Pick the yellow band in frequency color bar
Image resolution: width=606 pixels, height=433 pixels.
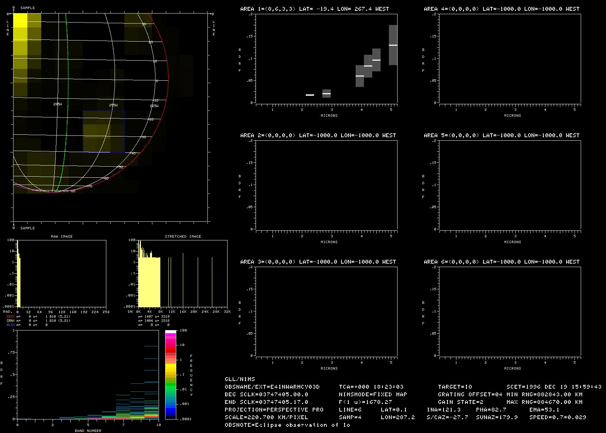170,366
